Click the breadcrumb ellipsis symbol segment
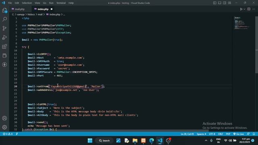The image size is (258, 145). (x=64, y=14)
